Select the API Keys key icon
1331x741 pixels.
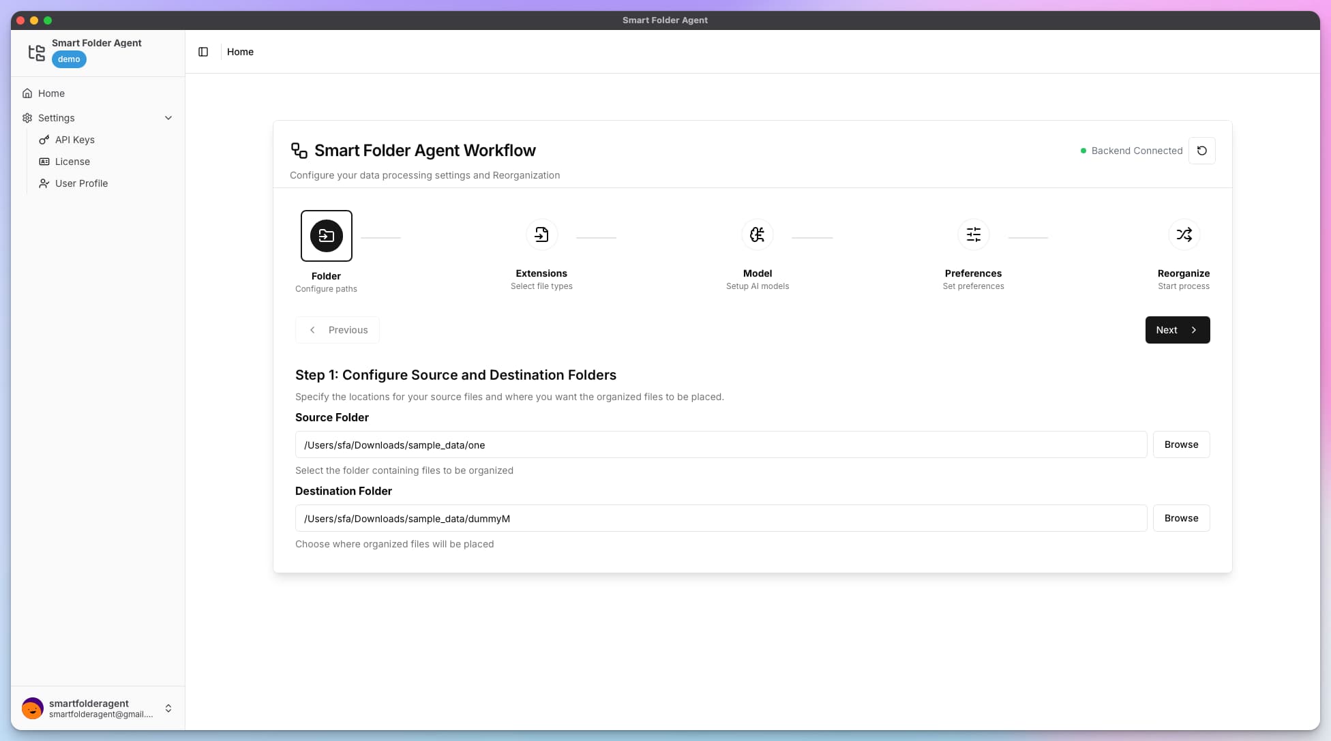coord(44,140)
